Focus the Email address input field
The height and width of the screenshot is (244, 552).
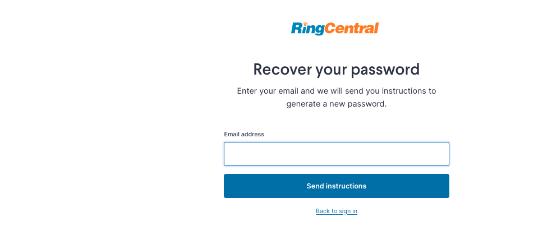pos(337,154)
